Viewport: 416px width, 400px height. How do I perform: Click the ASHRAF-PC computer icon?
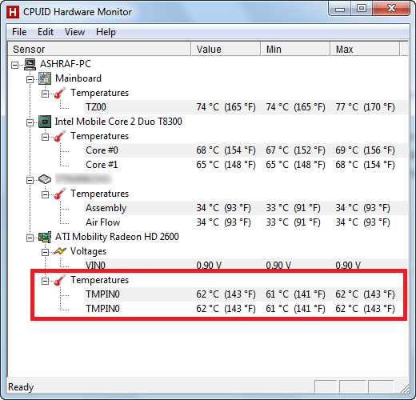[x=30, y=64]
